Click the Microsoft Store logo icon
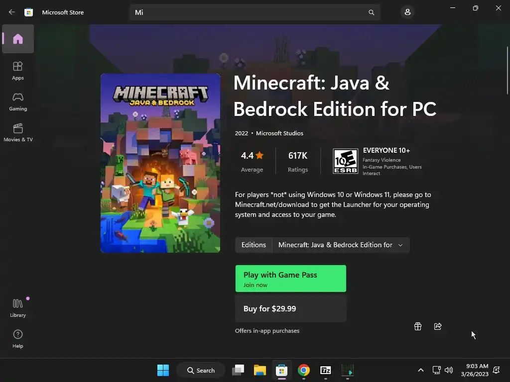 [28, 12]
